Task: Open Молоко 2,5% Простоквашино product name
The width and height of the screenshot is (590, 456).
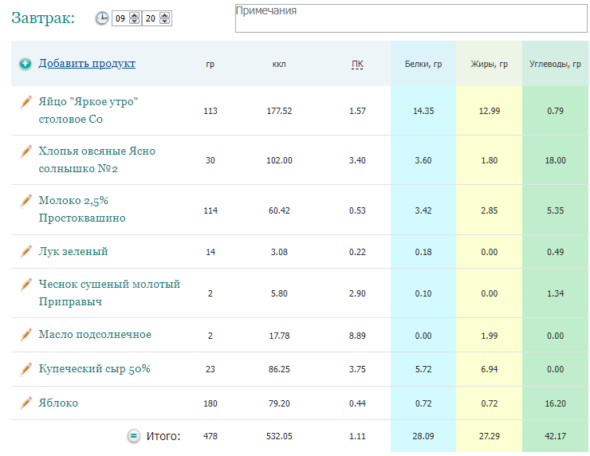Action: tap(82, 209)
